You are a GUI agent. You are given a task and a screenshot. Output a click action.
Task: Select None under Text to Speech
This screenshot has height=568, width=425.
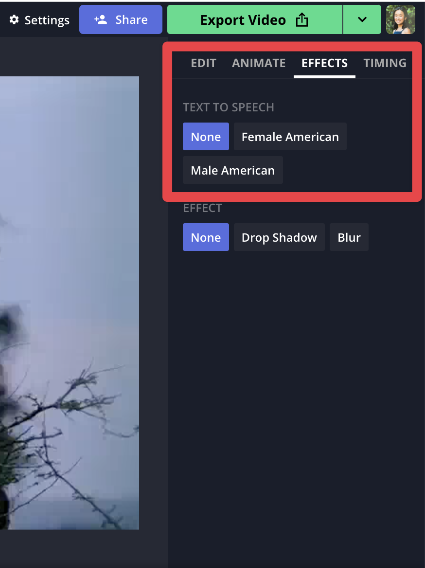coord(206,137)
